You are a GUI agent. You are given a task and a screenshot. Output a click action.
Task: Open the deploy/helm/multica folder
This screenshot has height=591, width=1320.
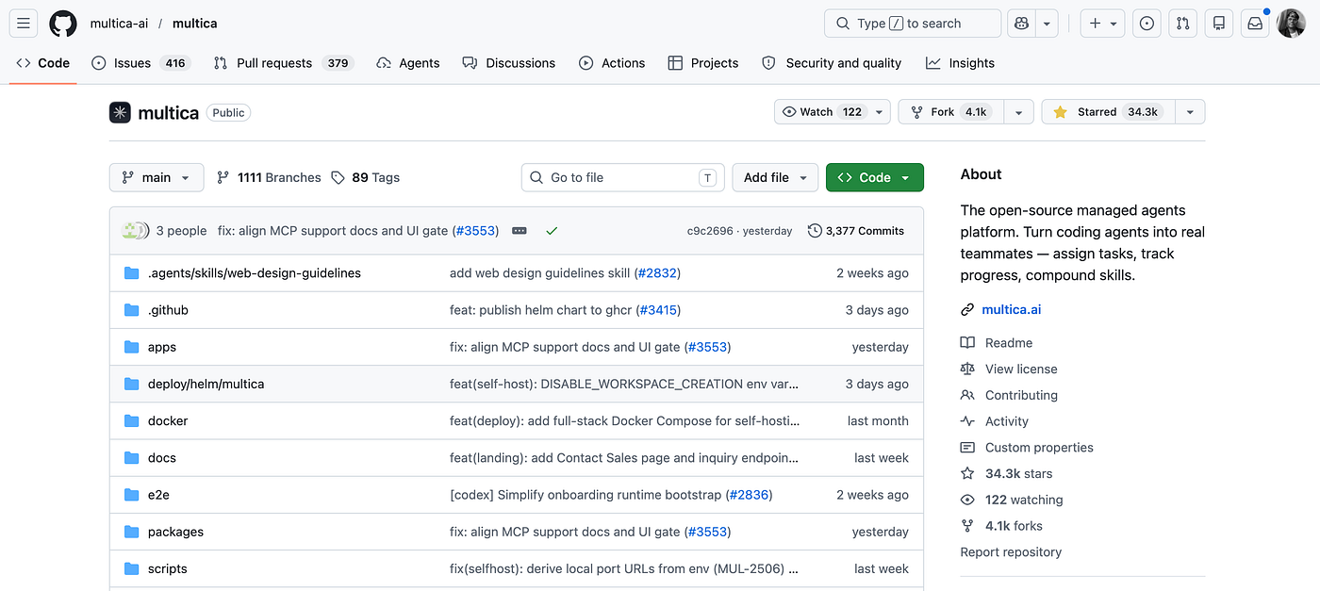[206, 384]
